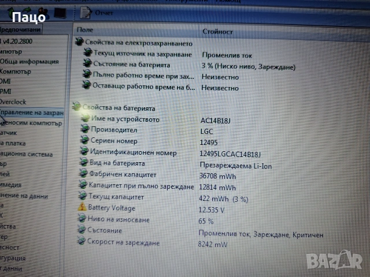Click icon beside Състояние row near bottom
370x277 pixels.
click(82, 229)
